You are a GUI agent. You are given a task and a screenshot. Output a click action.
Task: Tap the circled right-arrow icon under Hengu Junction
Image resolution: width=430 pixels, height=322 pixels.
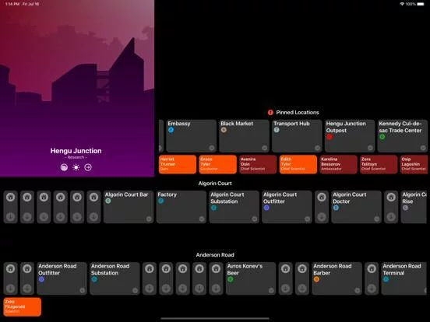click(x=88, y=167)
